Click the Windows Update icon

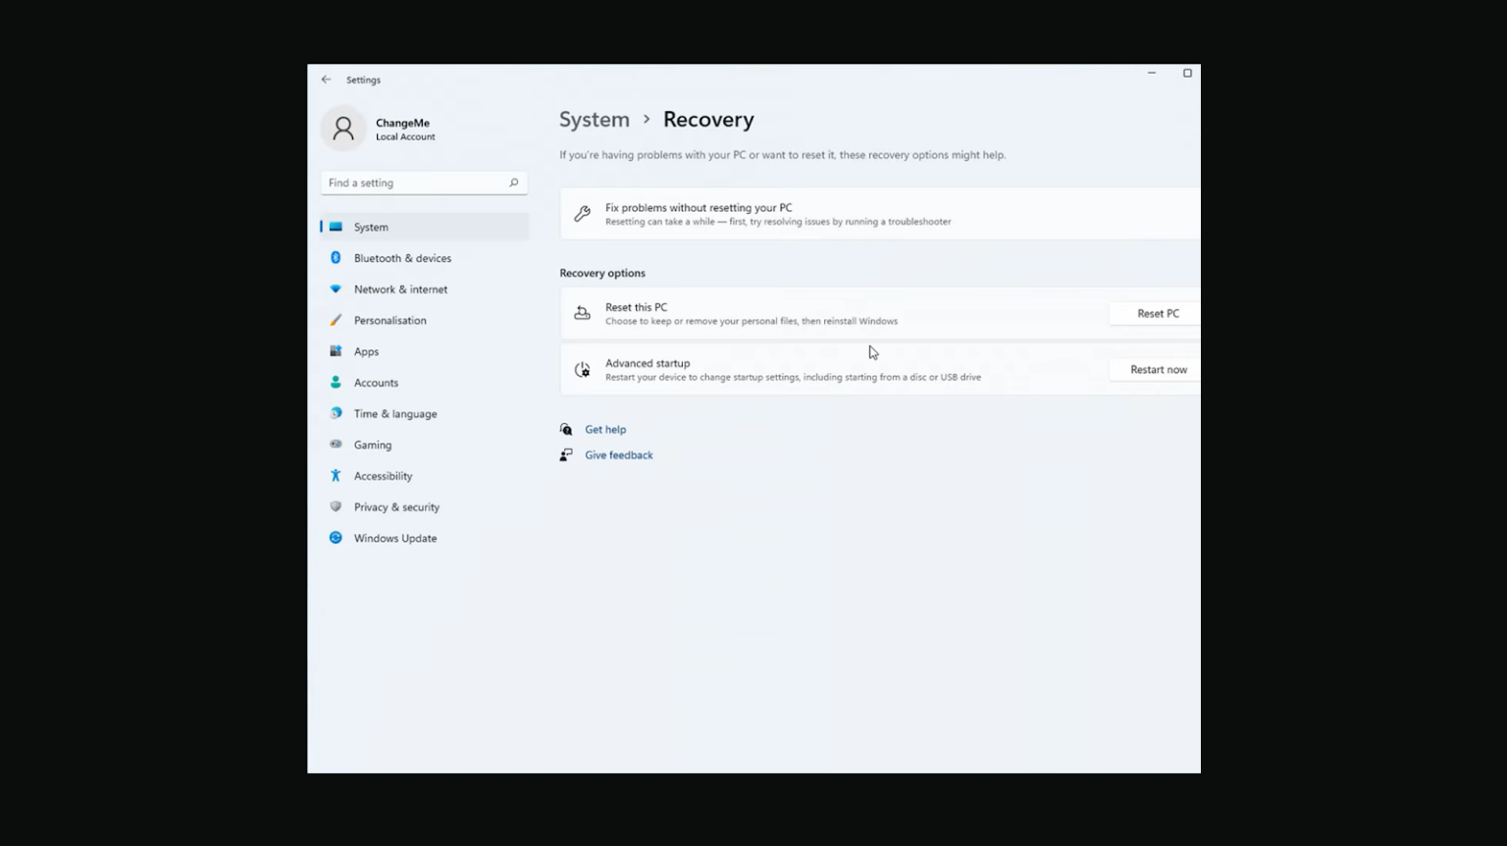[337, 538]
